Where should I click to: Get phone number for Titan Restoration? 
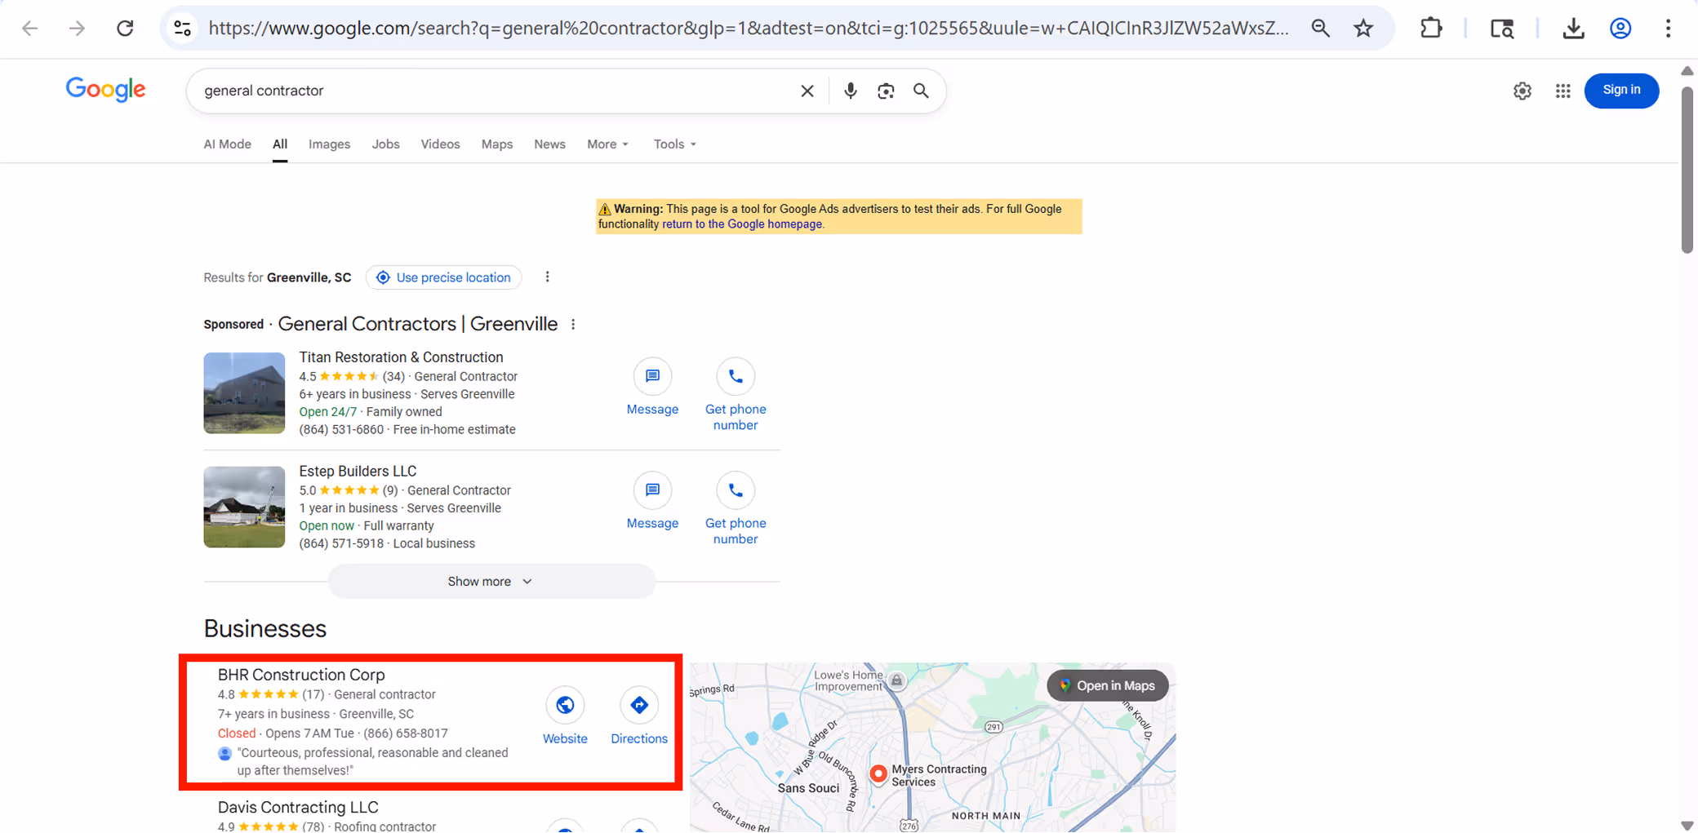[736, 395]
